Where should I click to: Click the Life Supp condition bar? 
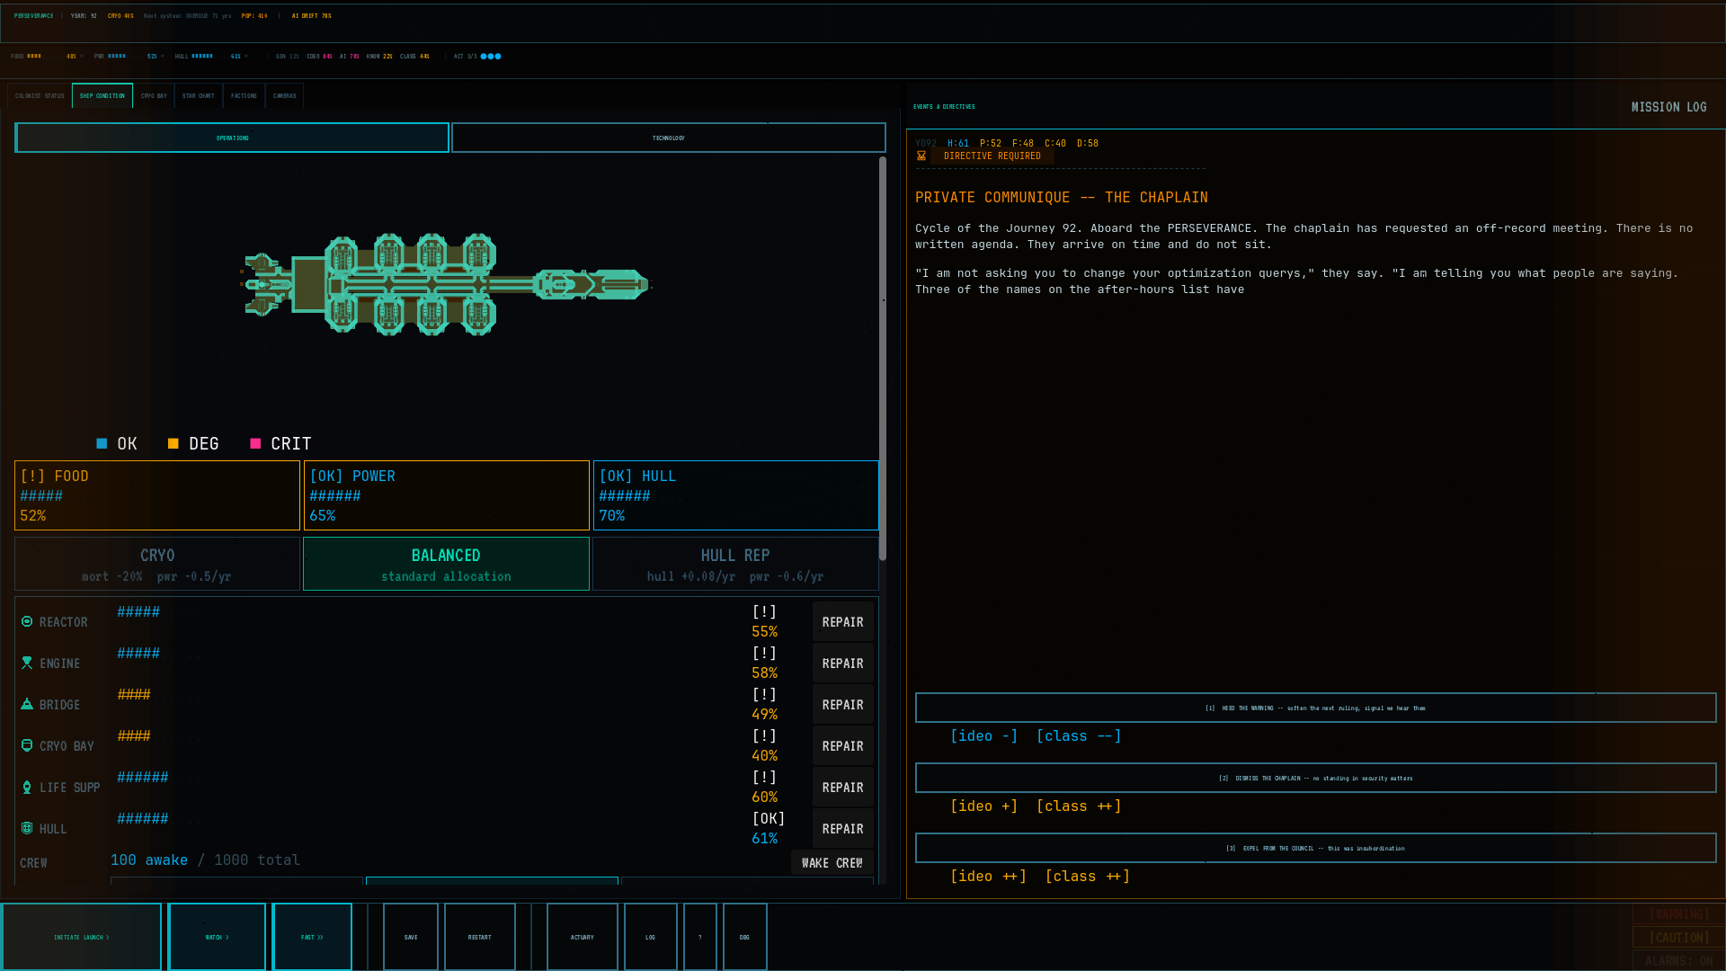[159, 778]
